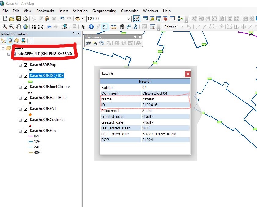Click Create New Version icon in Versioning toolbar
Viewport: 257px width, 207px height.
(95, 43)
